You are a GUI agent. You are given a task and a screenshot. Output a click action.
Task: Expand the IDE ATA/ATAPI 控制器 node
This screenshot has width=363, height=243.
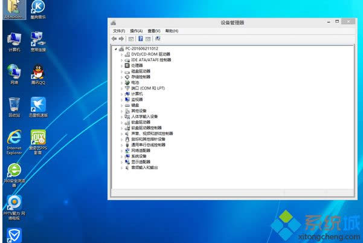click(x=122, y=60)
